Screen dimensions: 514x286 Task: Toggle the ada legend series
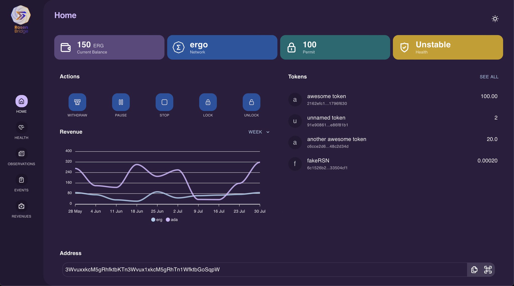point(172,220)
